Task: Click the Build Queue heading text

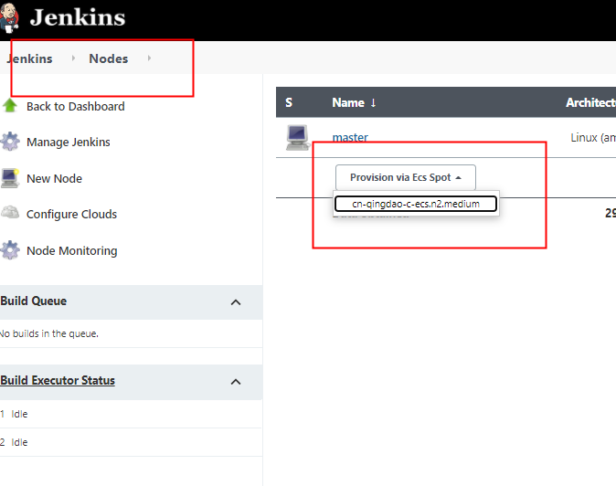Action: point(34,301)
